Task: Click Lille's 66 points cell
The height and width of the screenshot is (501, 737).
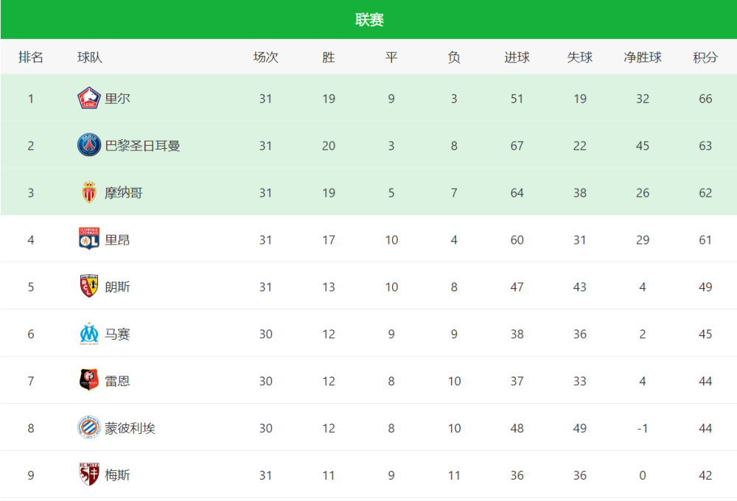Action: (705, 99)
